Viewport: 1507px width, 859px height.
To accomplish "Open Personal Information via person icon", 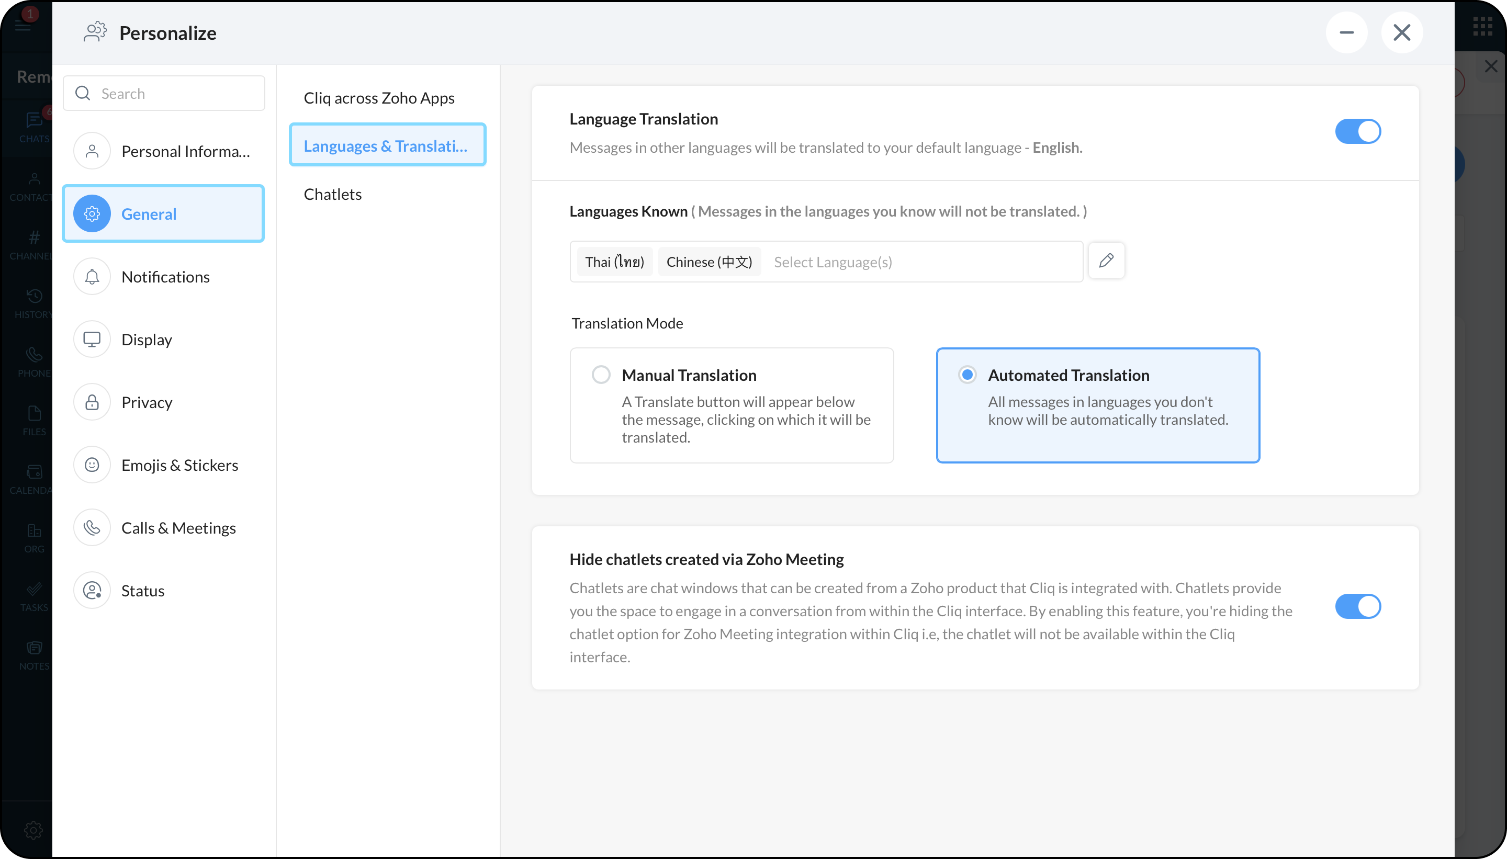I will coord(92,151).
